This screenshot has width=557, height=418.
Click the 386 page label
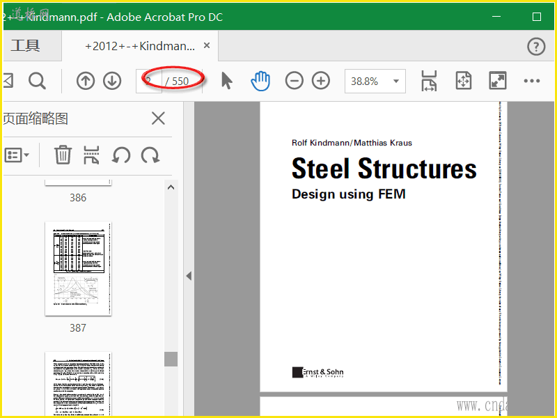(x=78, y=198)
